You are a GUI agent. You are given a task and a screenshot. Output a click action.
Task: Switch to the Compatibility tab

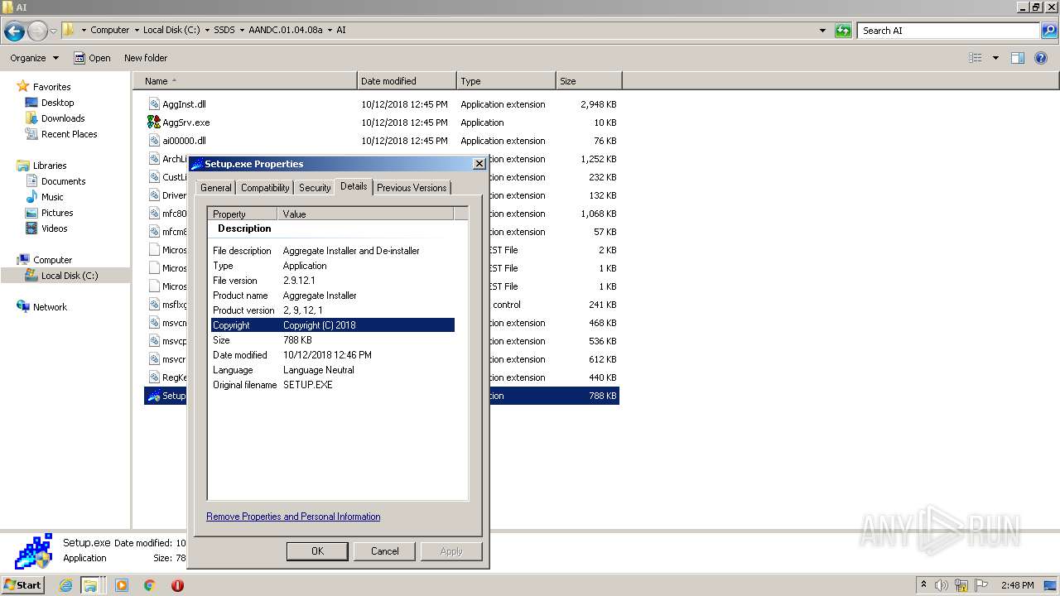click(x=265, y=188)
